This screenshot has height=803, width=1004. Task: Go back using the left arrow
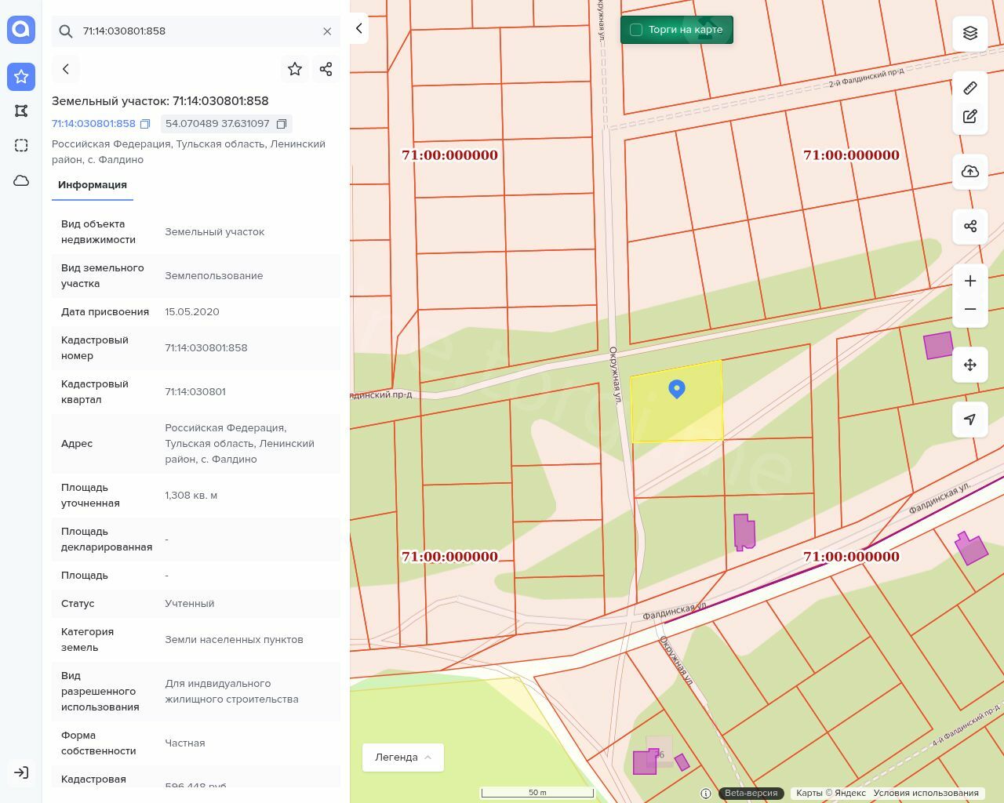pos(66,69)
